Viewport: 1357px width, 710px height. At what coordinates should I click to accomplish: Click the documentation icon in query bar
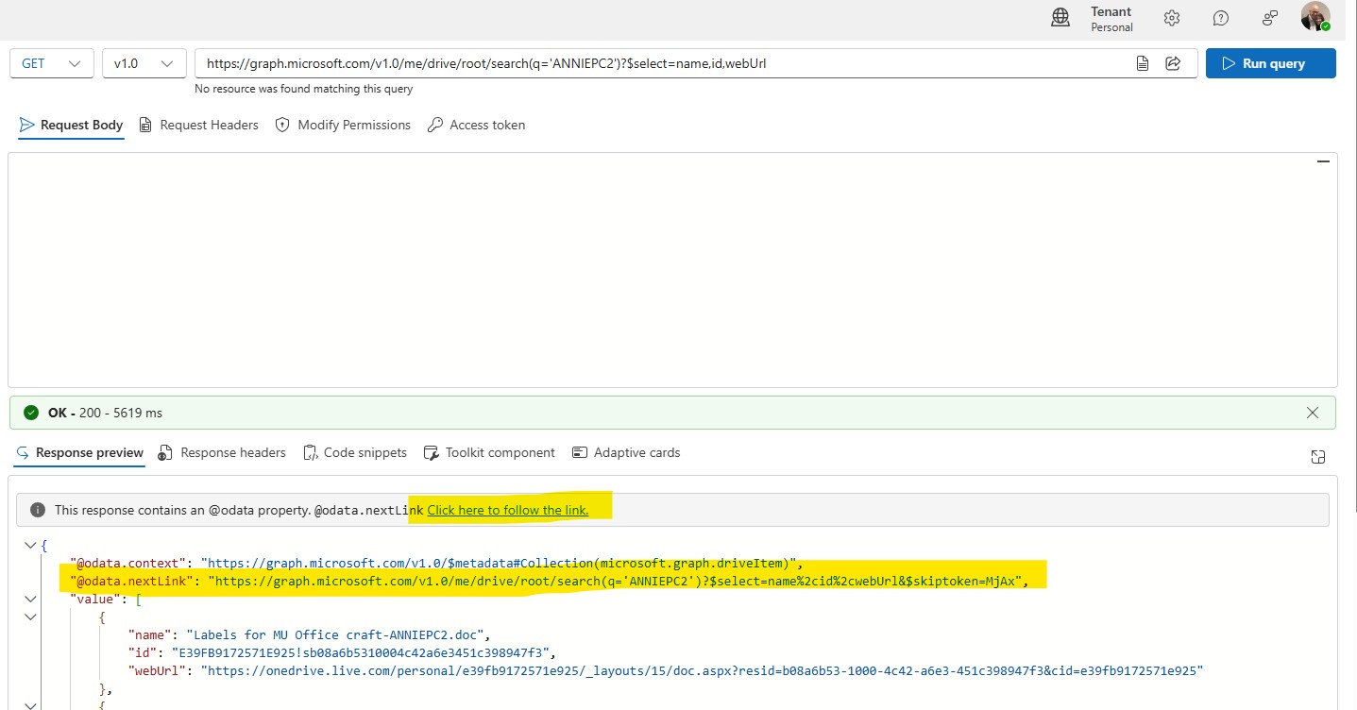point(1143,63)
